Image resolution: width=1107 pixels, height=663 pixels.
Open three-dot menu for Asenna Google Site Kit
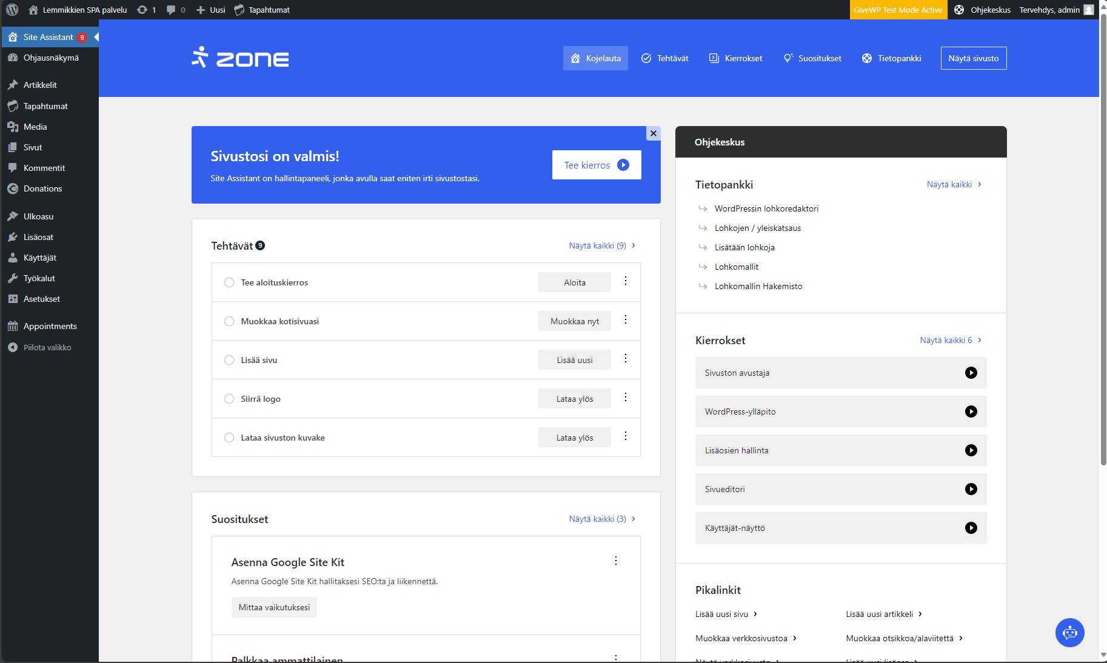(616, 561)
